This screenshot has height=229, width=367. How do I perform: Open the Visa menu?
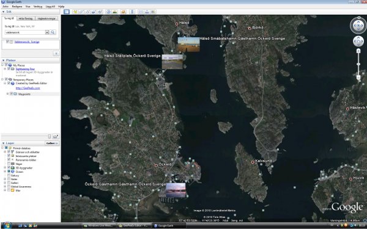28,7
